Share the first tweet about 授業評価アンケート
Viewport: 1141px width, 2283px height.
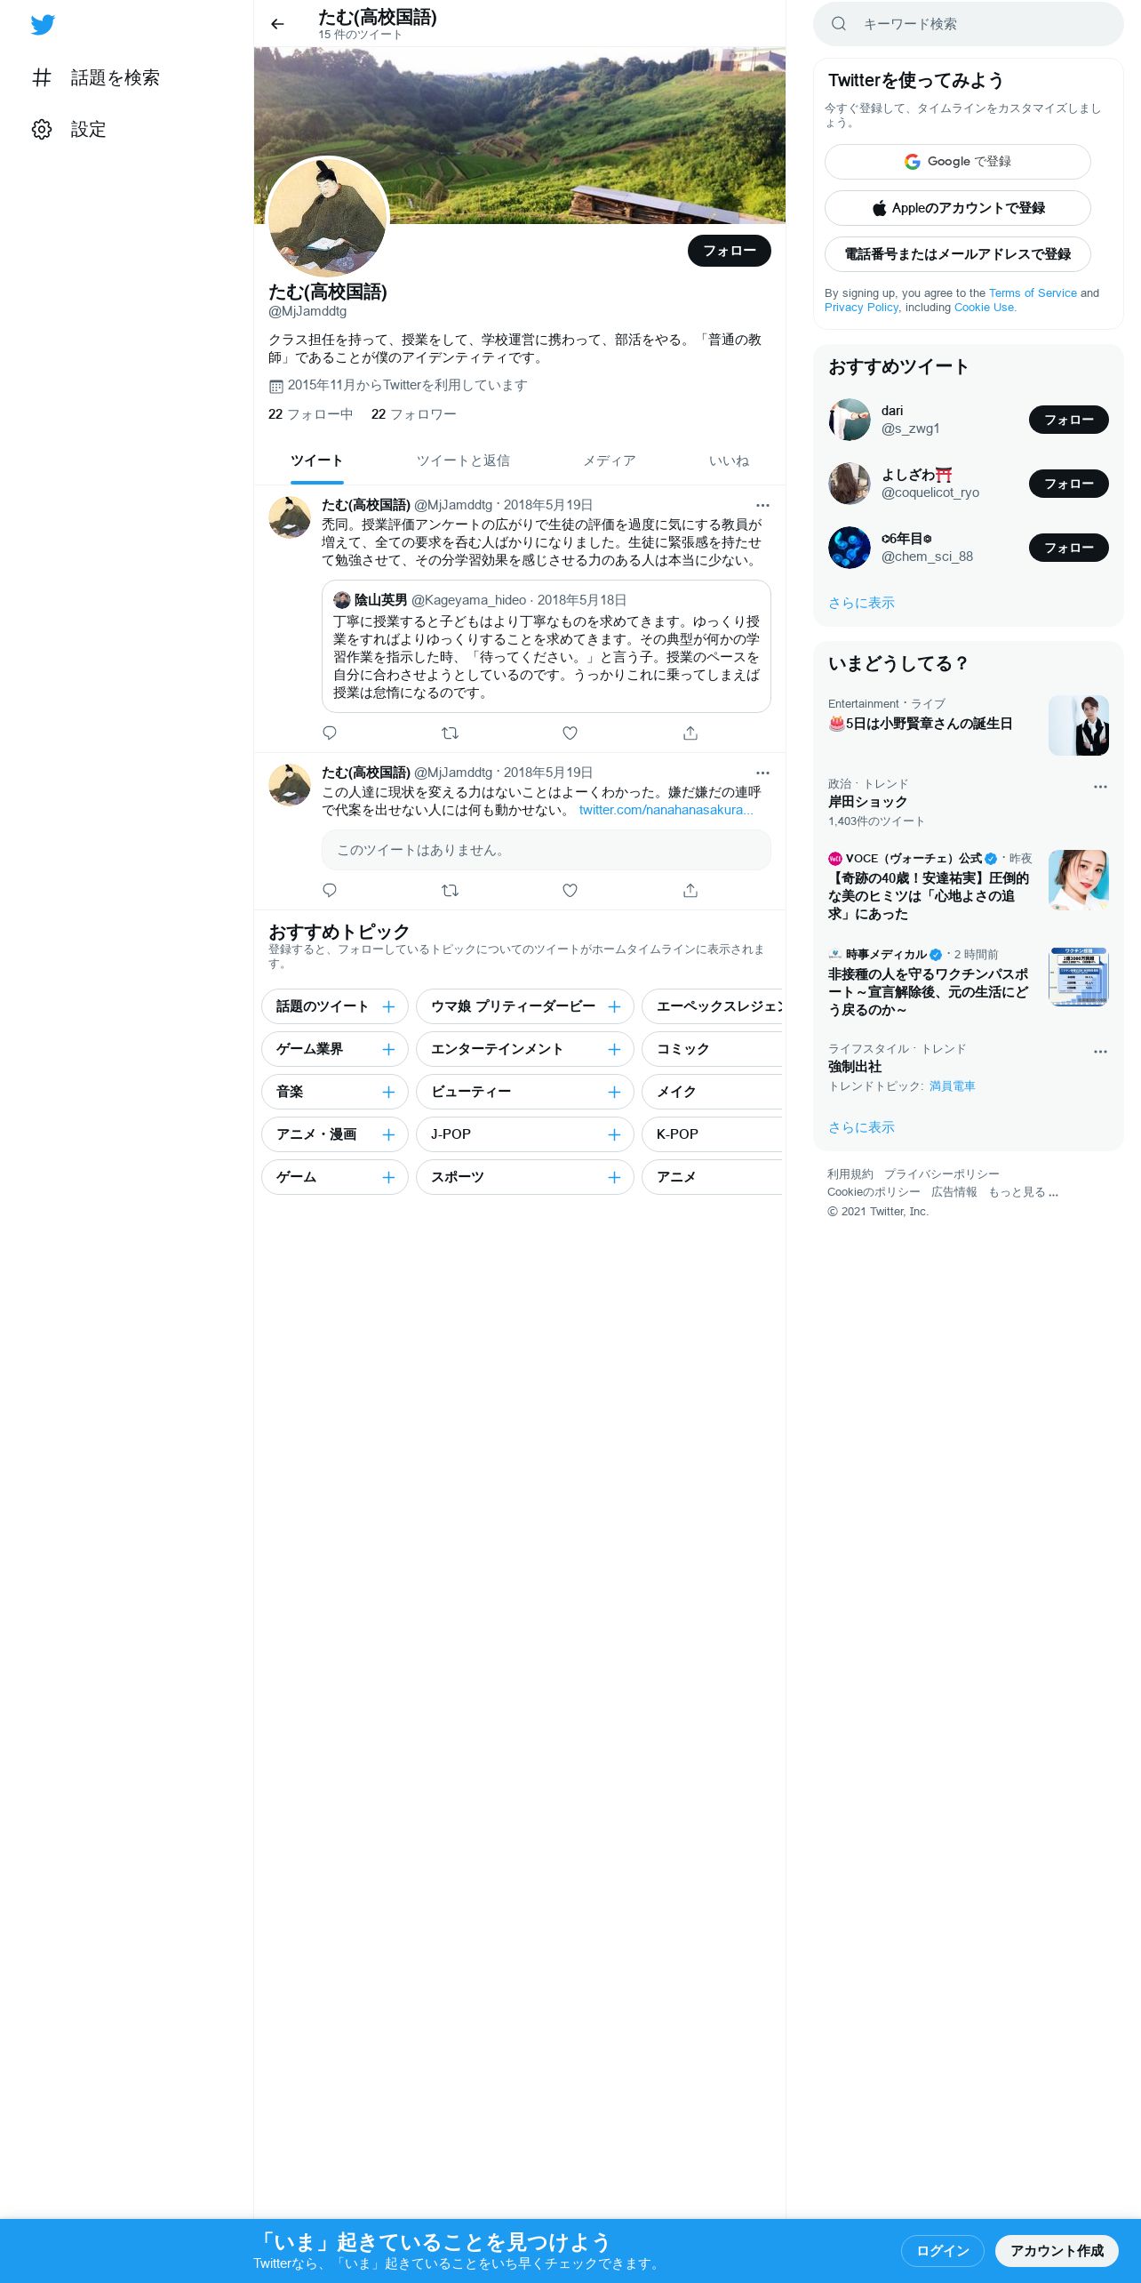pos(690,733)
